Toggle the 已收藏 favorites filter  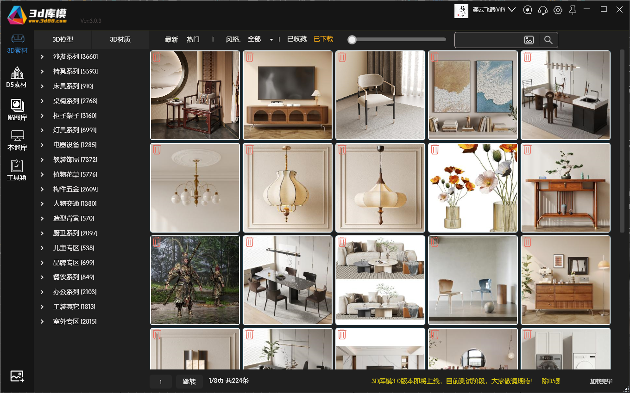tap(297, 39)
